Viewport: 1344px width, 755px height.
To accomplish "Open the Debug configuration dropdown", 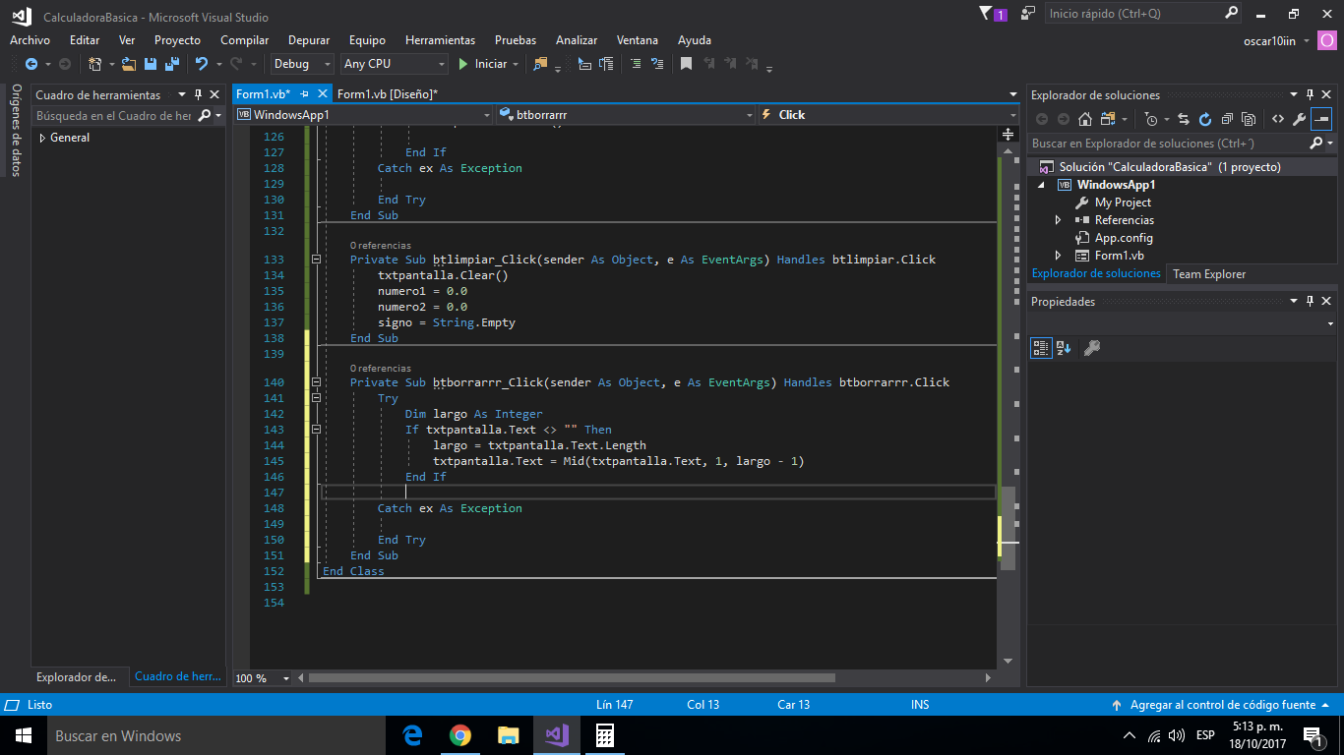I will coord(303,64).
